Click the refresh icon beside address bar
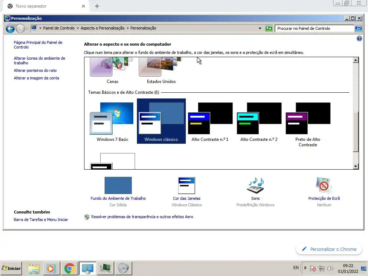The width and height of the screenshot is (368, 276). (x=269, y=28)
